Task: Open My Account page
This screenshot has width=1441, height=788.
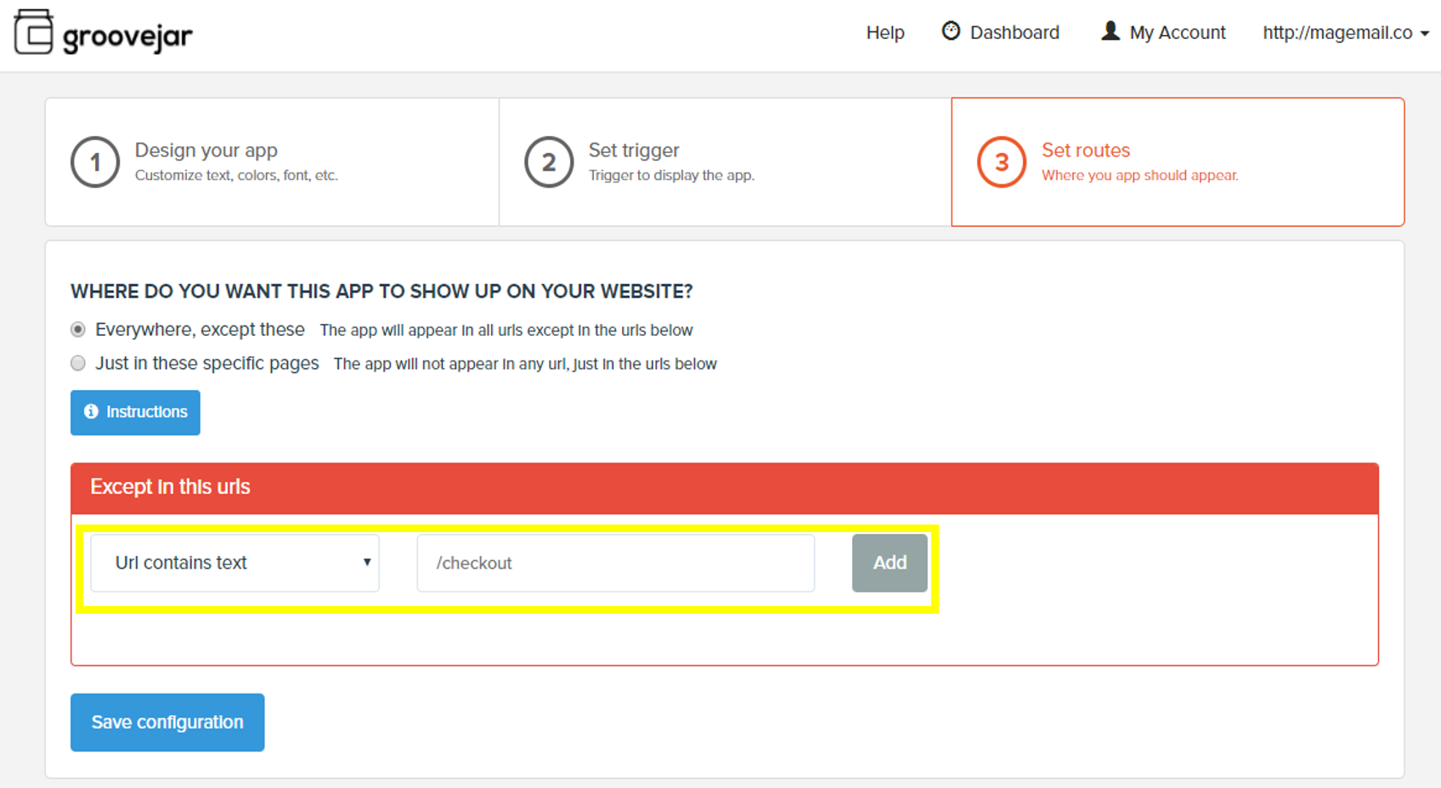Action: 1178,32
